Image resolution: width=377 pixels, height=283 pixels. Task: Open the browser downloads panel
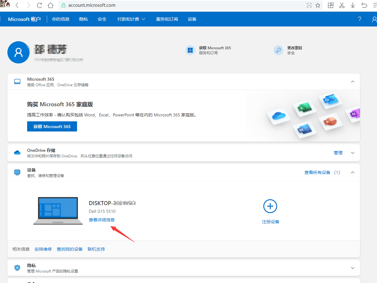tap(353, 5)
